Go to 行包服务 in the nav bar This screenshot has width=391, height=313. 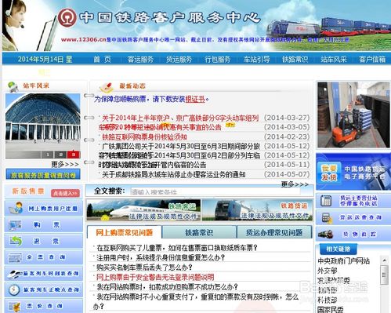(218, 60)
